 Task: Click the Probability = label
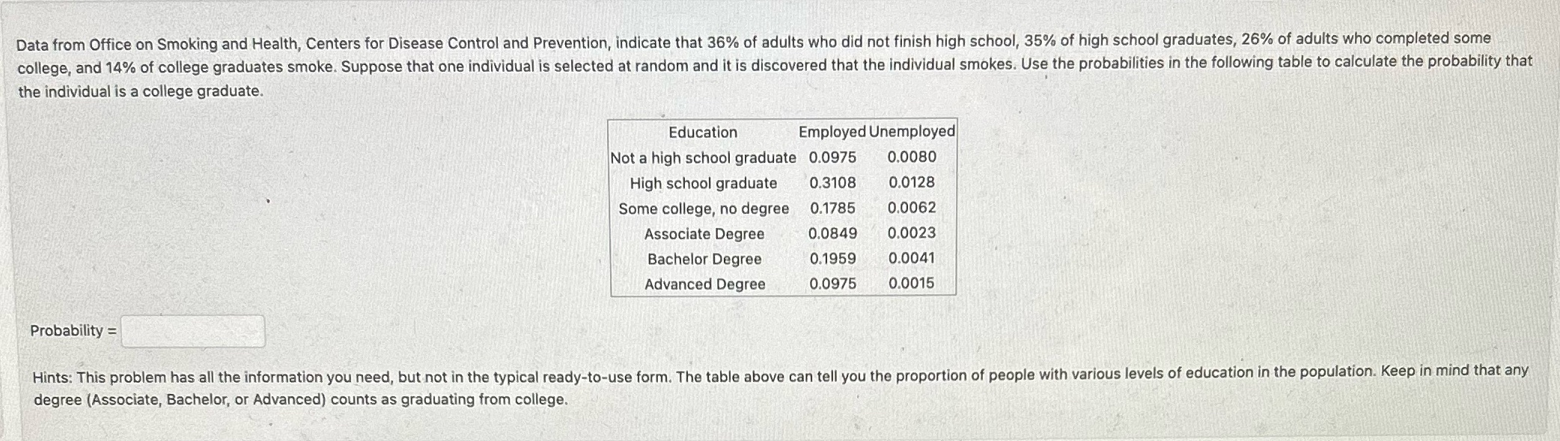[x=73, y=330]
